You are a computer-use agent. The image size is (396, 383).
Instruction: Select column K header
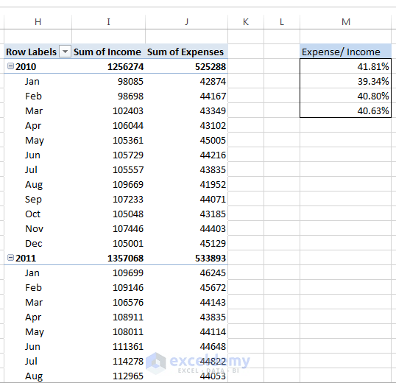tap(246, 22)
